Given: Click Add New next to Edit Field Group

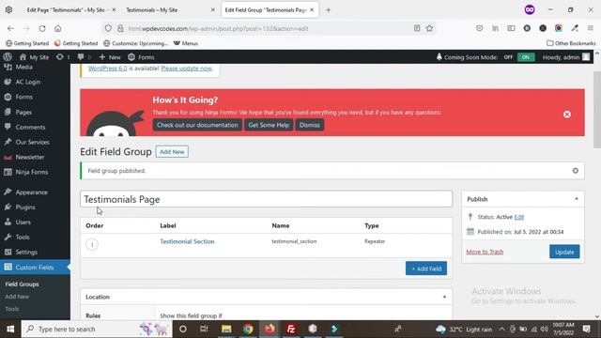Looking at the screenshot, I should point(172,152).
